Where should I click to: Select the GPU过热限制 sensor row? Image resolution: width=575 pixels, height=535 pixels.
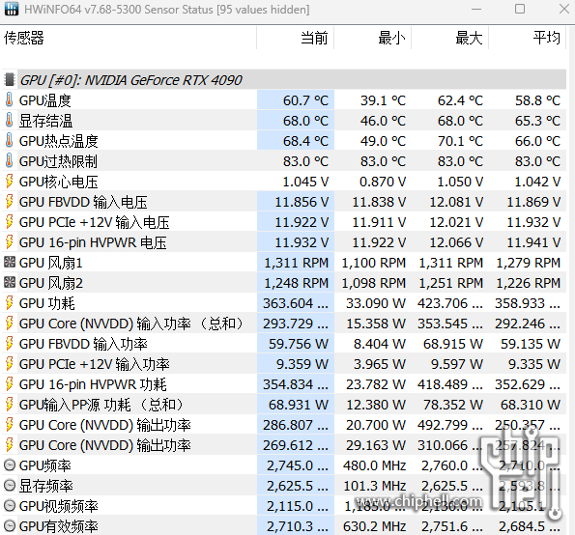click(284, 161)
